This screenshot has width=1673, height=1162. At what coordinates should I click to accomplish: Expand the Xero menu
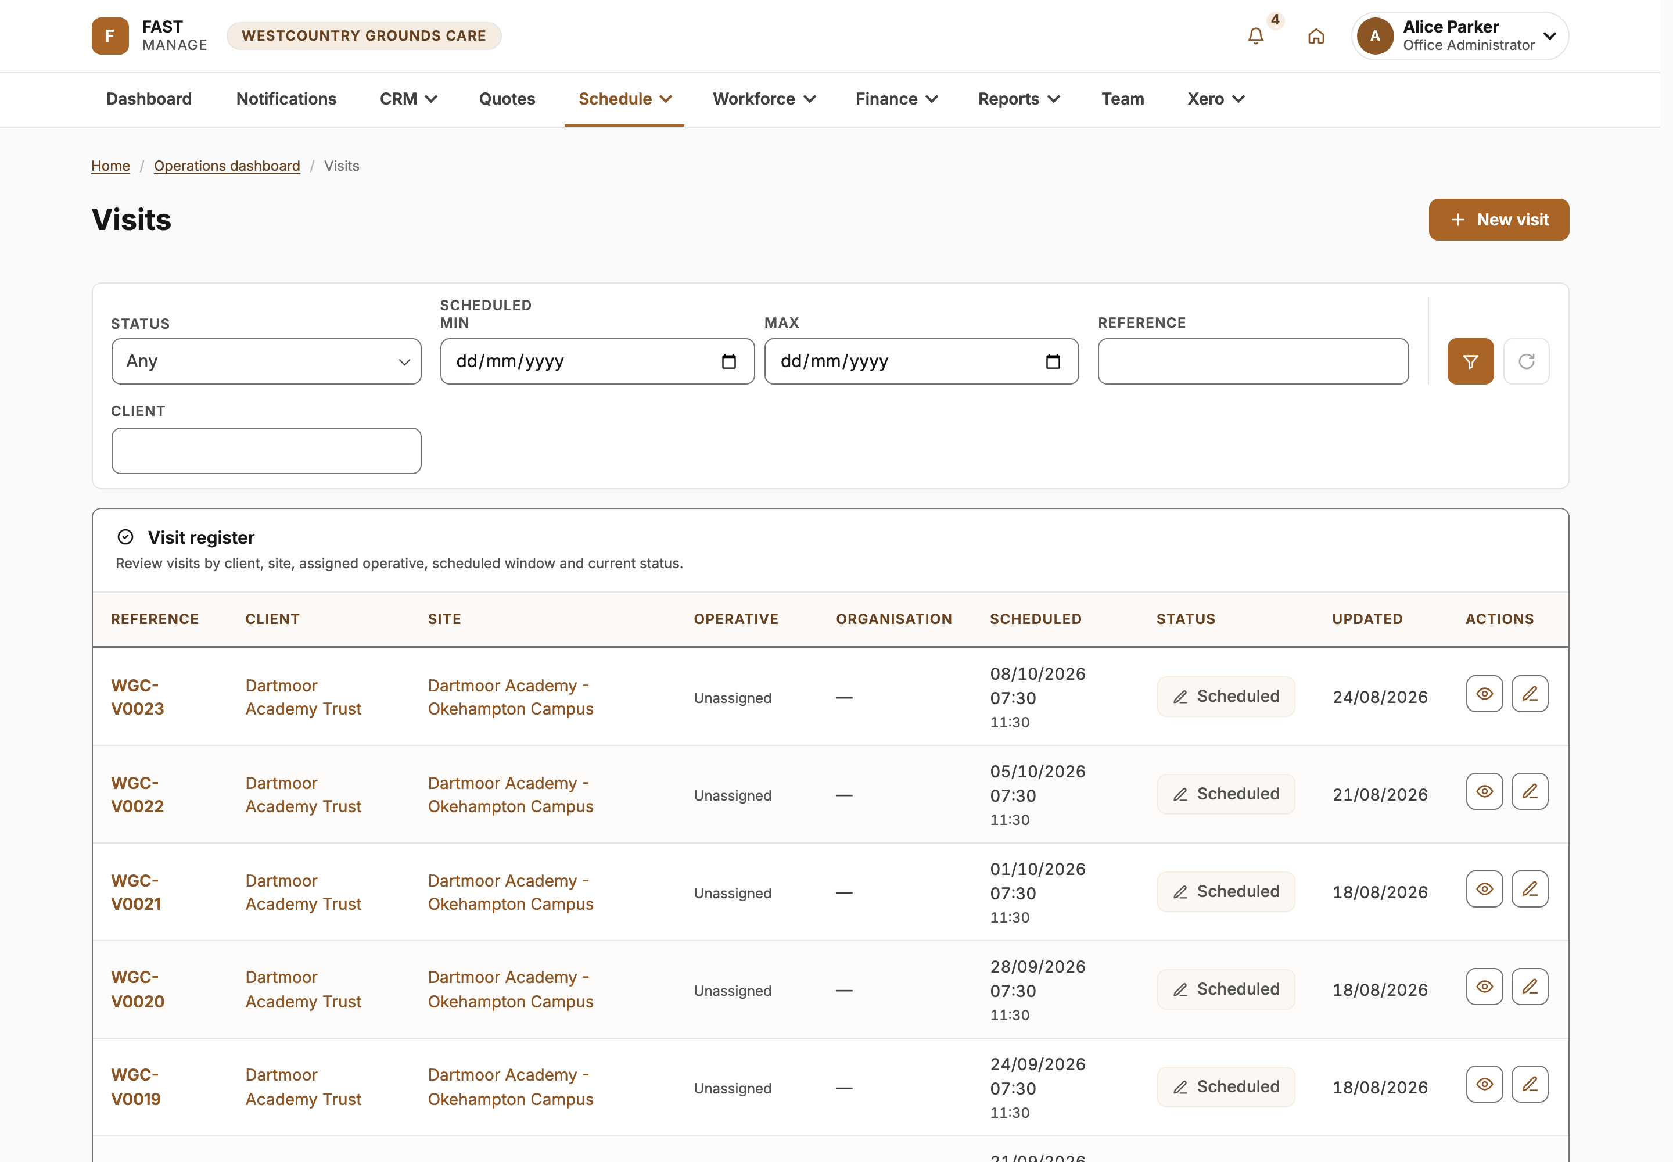coord(1215,99)
